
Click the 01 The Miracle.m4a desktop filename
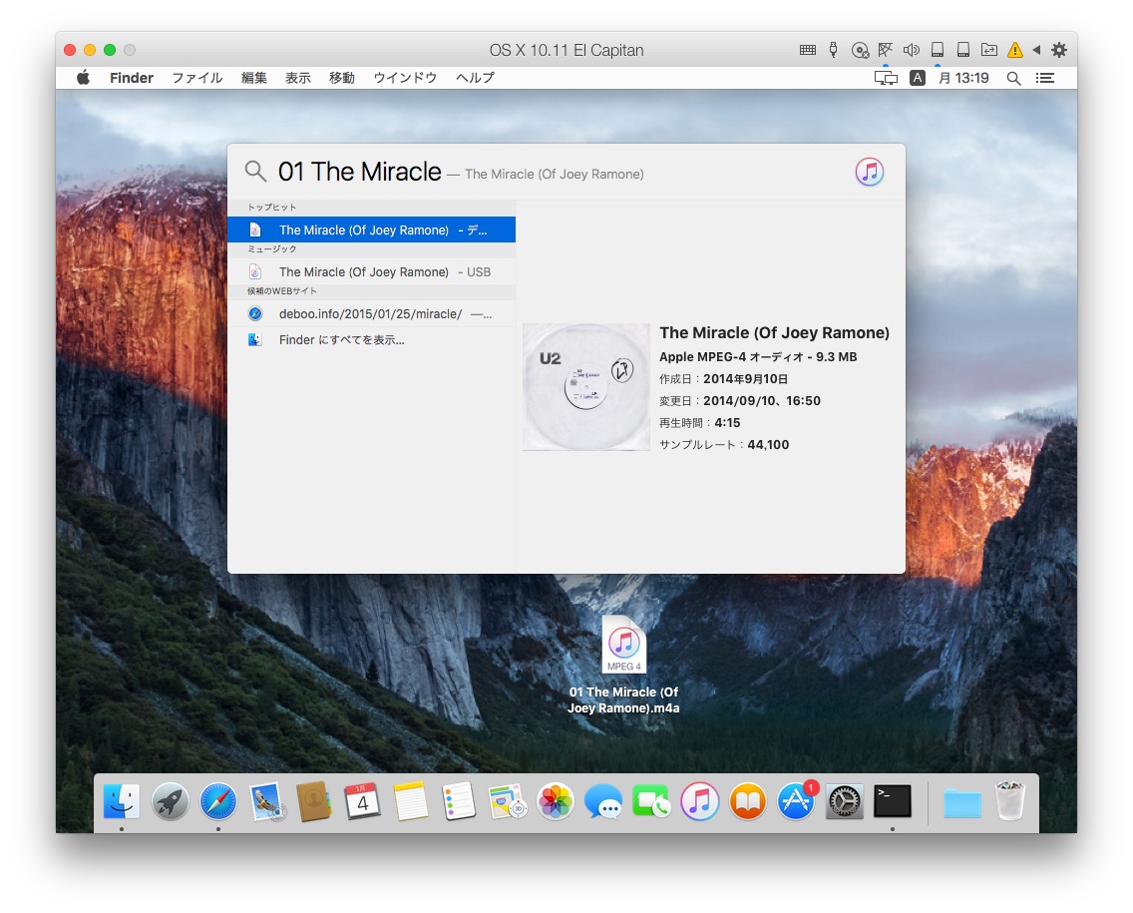click(623, 699)
